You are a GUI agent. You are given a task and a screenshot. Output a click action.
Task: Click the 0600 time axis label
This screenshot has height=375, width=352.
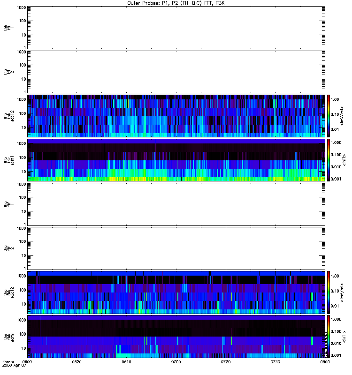click(27, 361)
